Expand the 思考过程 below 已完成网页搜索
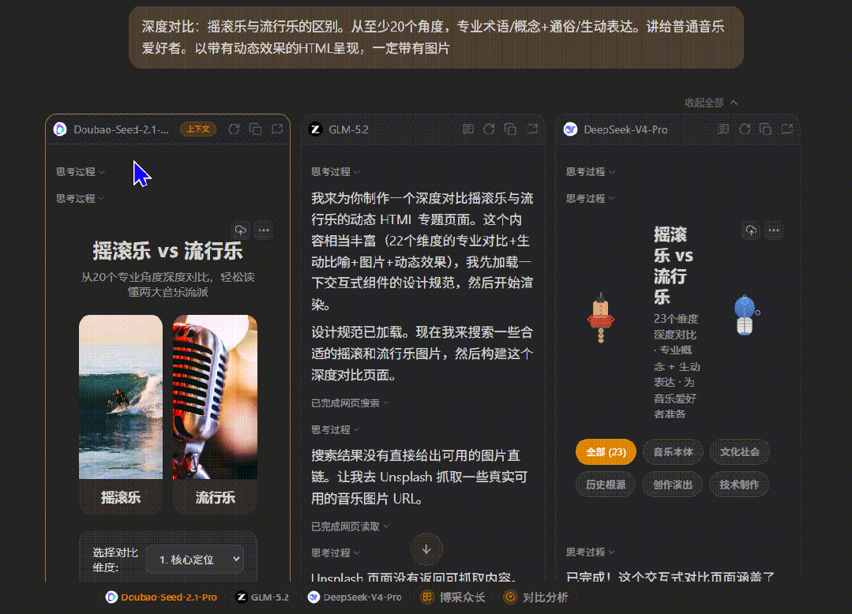 (336, 429)
